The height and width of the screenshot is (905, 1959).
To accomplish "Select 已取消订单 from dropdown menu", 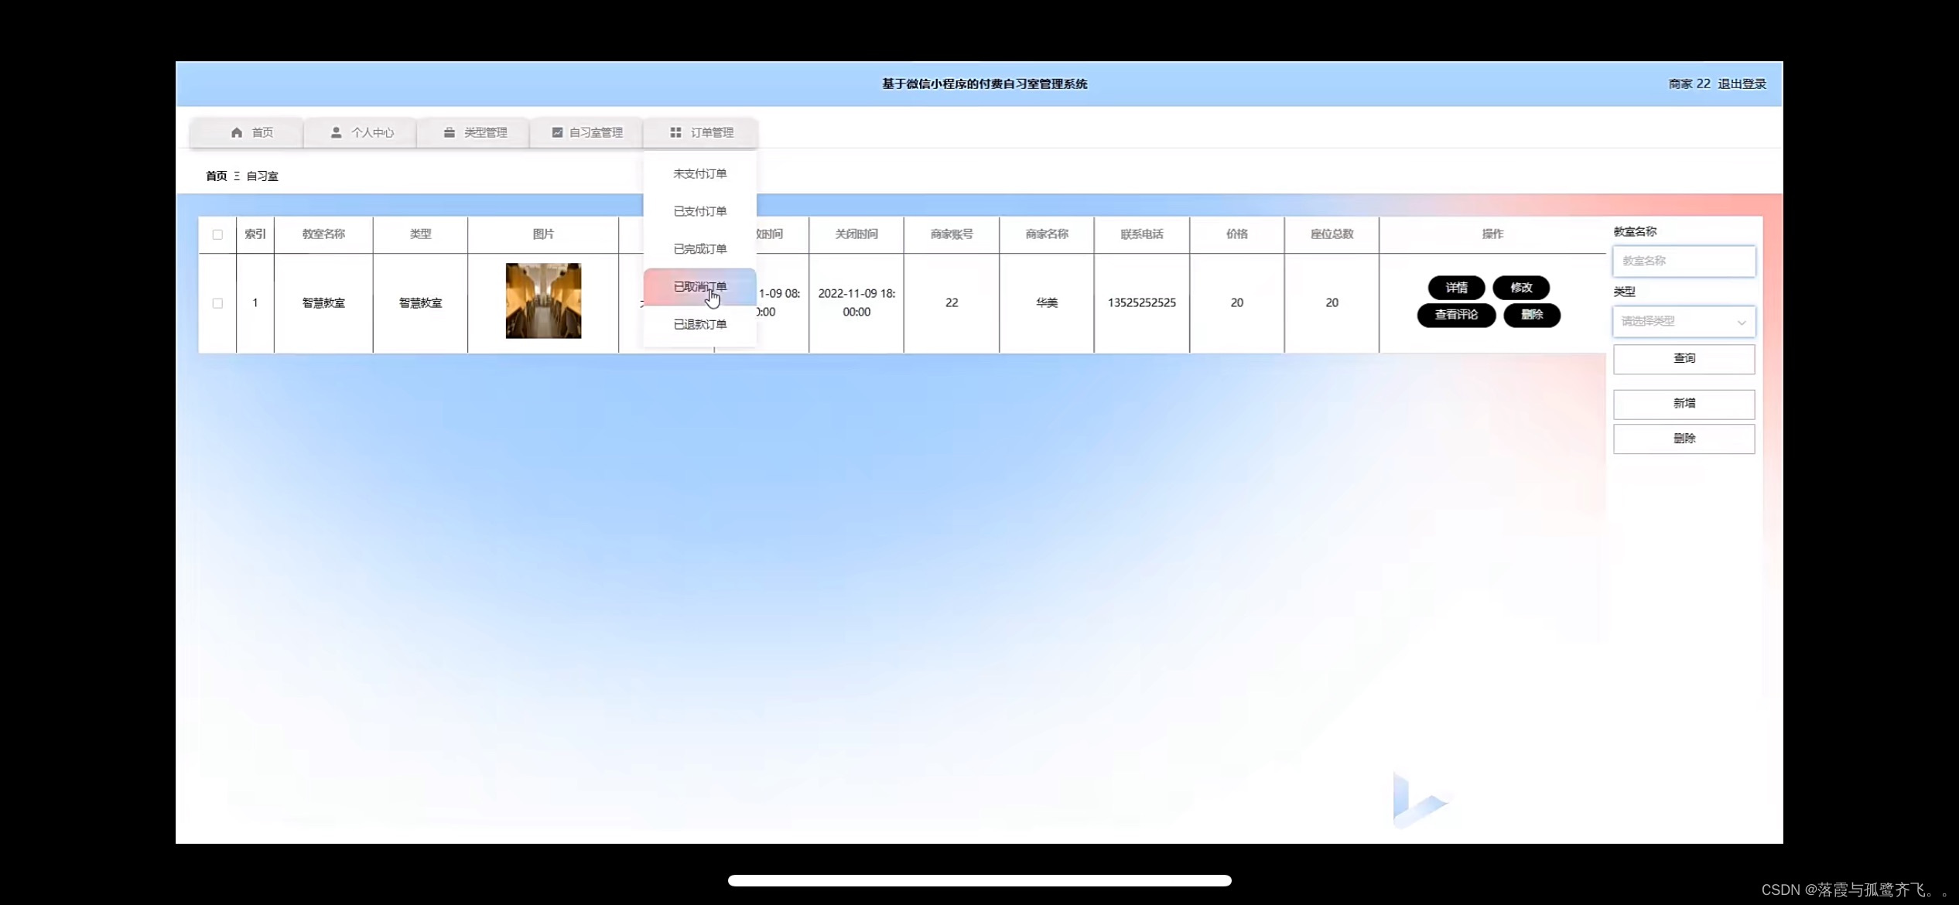I will tap(699, 286).
